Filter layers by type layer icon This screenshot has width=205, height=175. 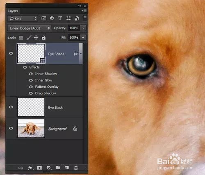tap(60, 18)
